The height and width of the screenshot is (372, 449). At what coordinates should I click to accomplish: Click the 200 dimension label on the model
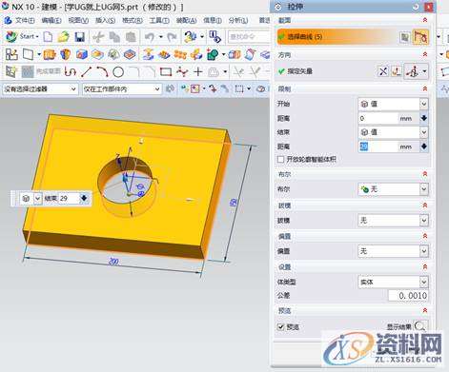[x=113, y=262]
